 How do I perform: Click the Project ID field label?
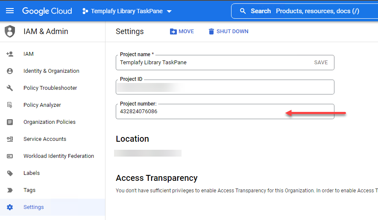pos(131,79)
